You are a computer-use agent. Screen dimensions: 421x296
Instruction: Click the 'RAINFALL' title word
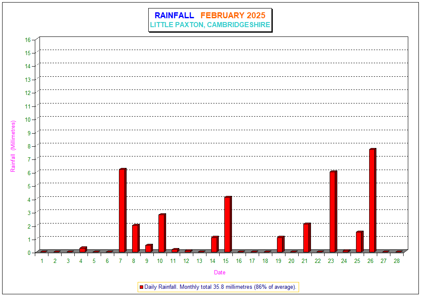pyautogui.click(x=174, y=15)
